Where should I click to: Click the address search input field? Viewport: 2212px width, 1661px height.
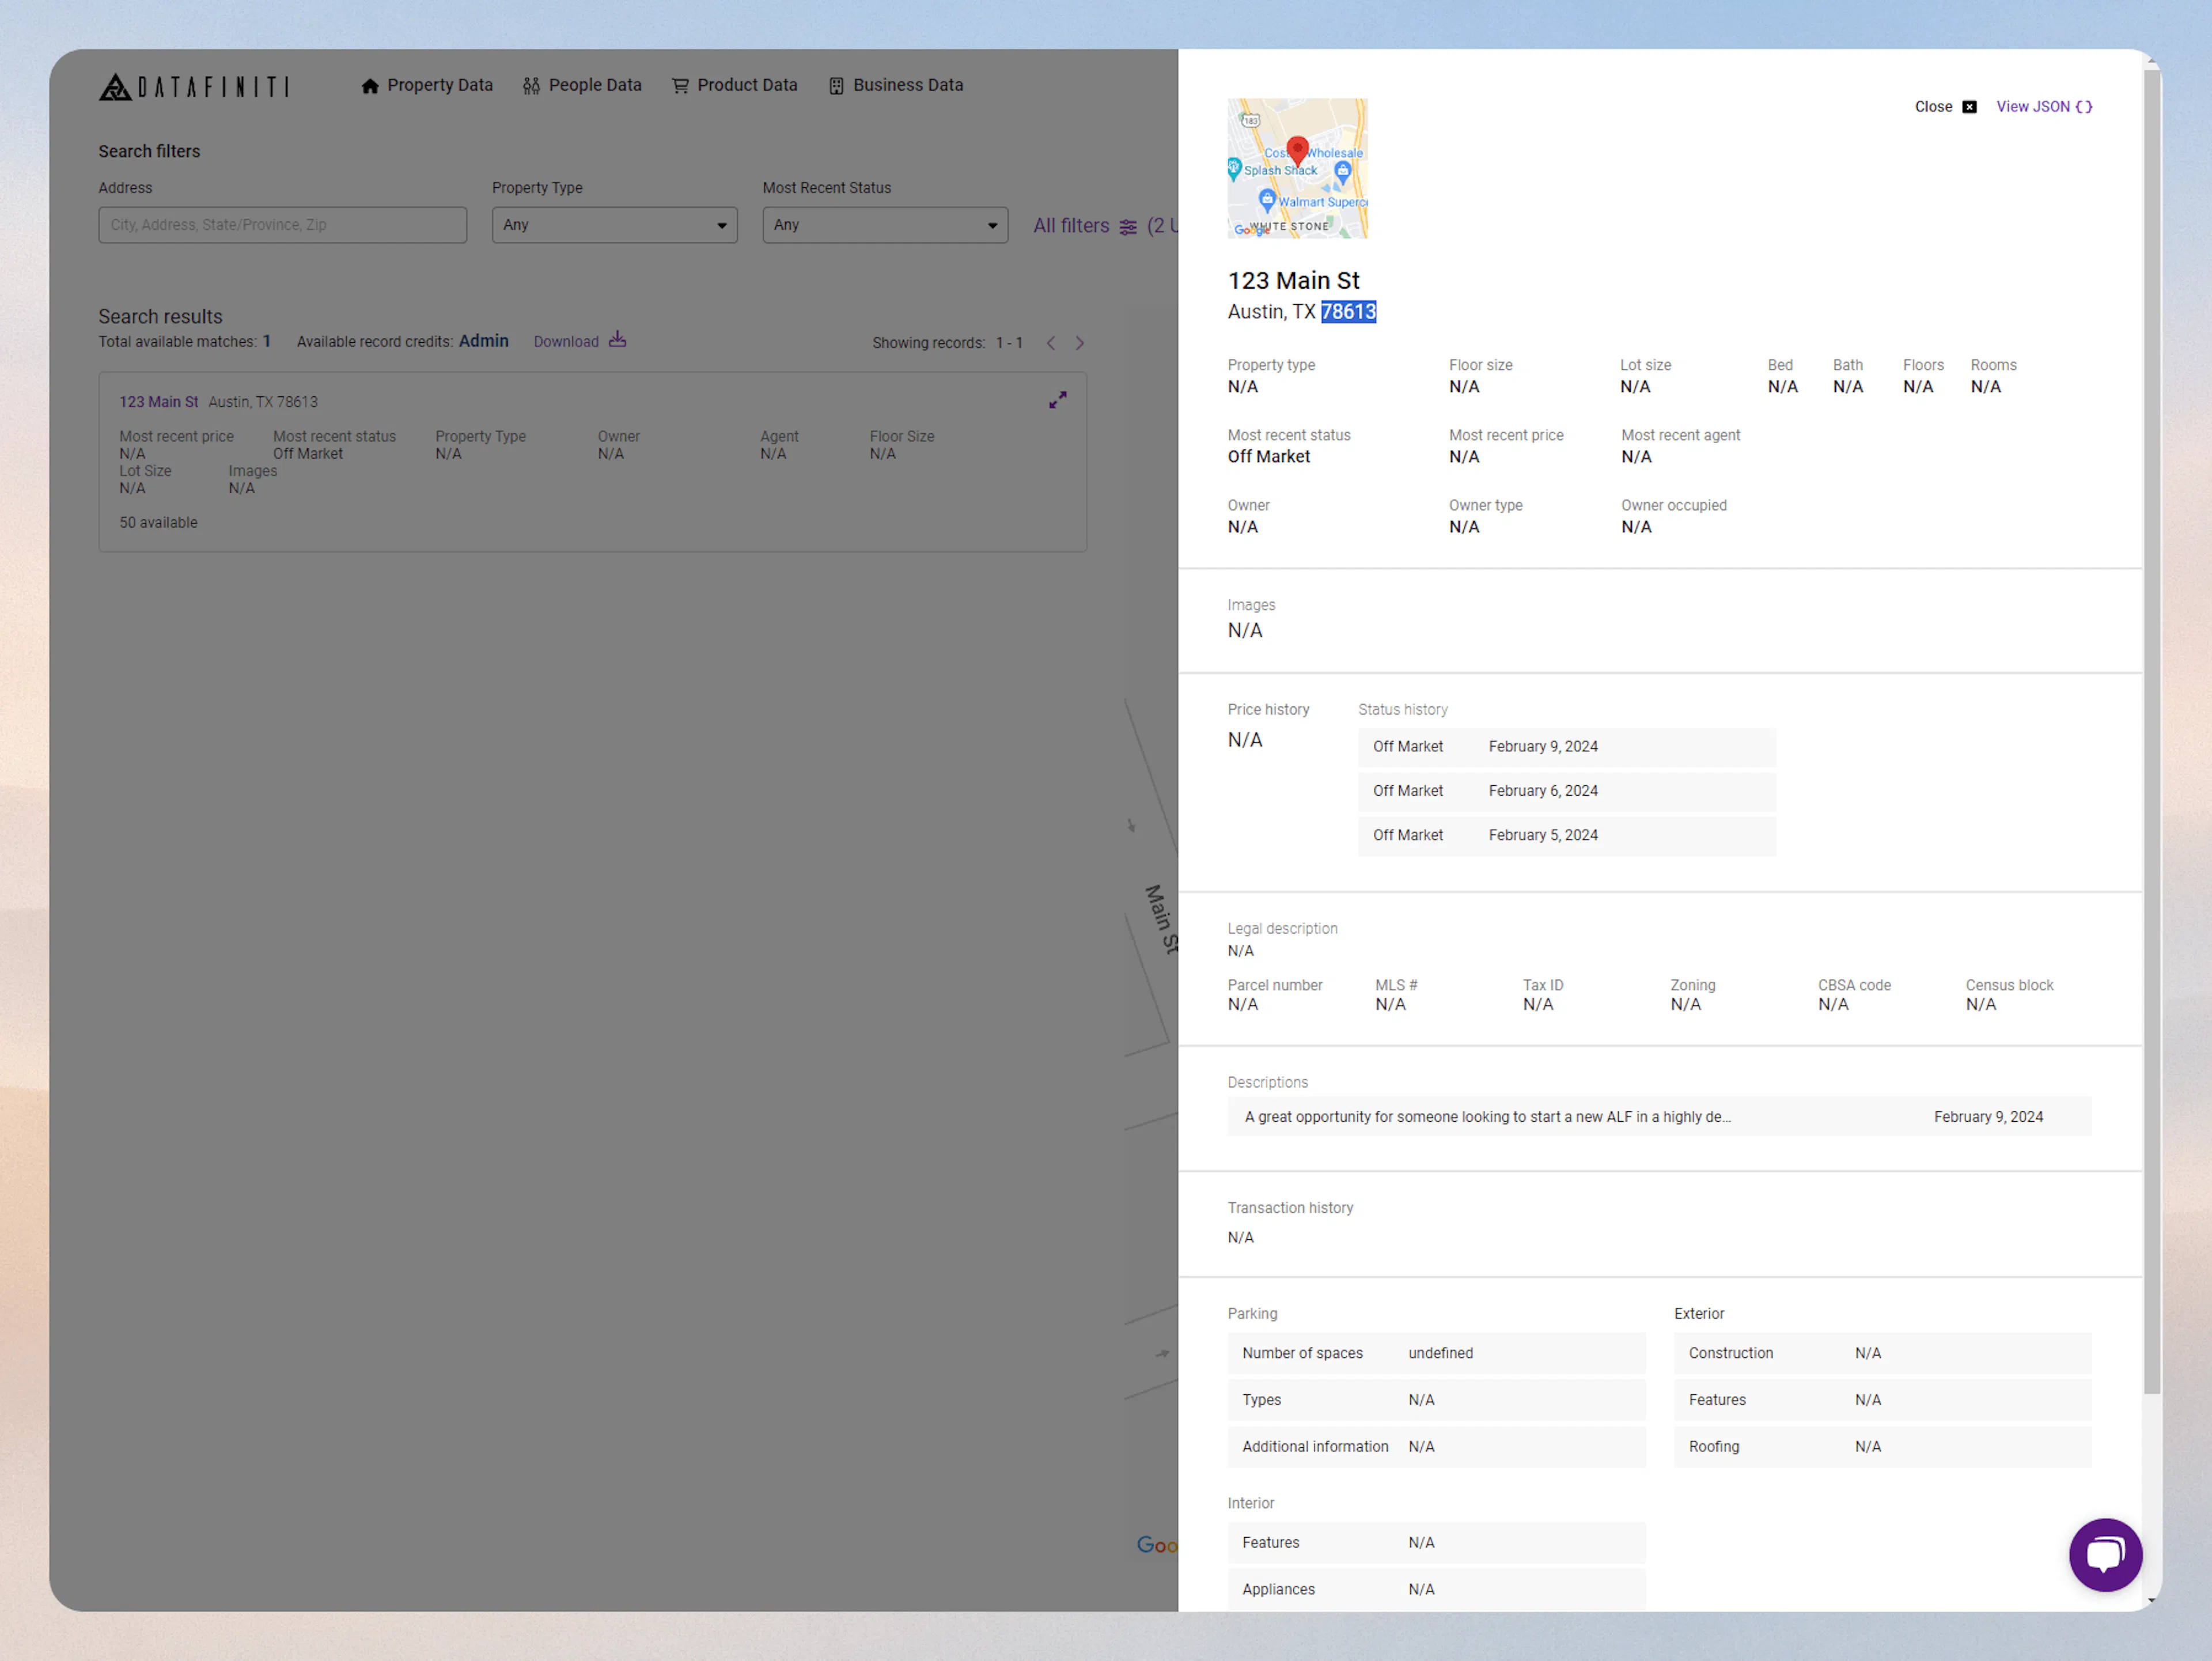coord(282,224)
